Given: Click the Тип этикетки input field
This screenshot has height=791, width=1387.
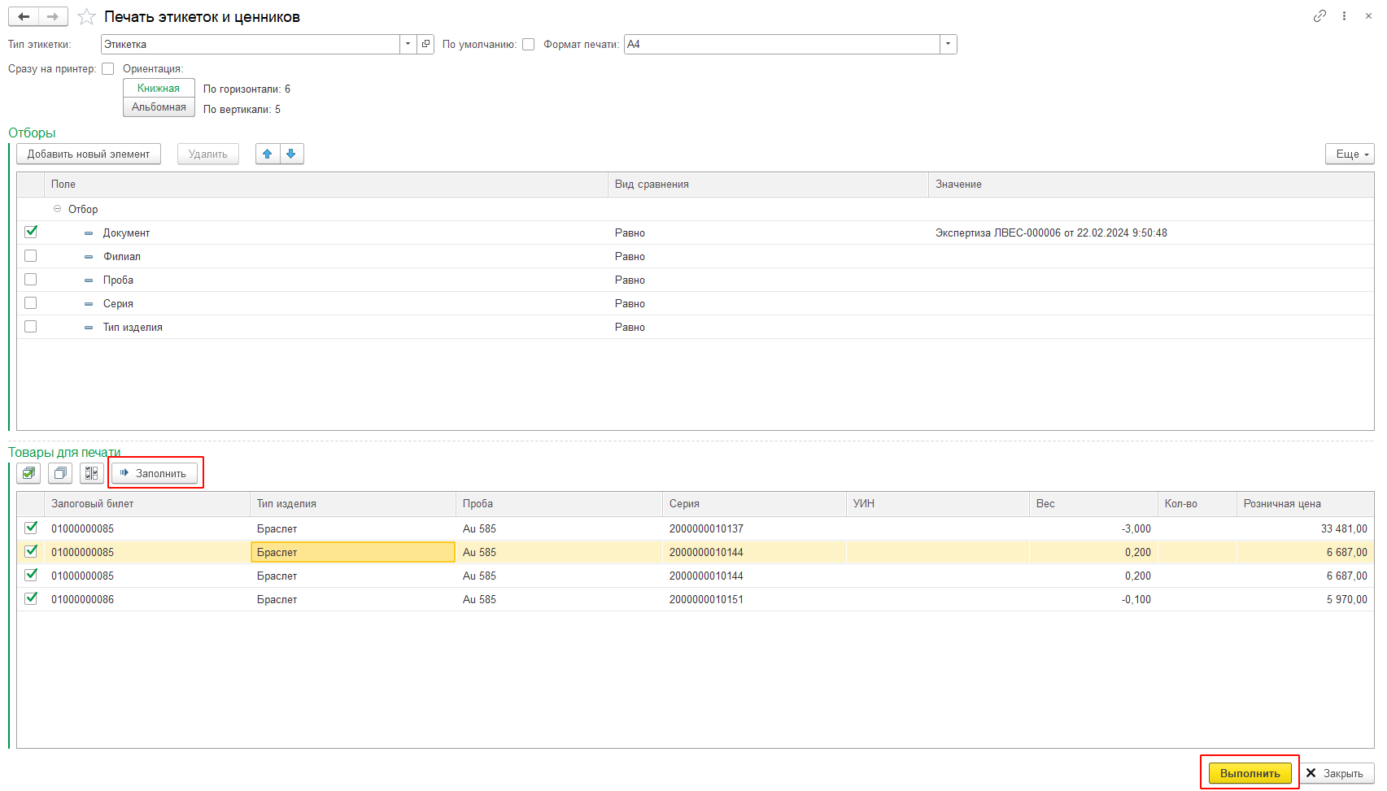Looking at the screenshot, I should (x=251, y=44).
